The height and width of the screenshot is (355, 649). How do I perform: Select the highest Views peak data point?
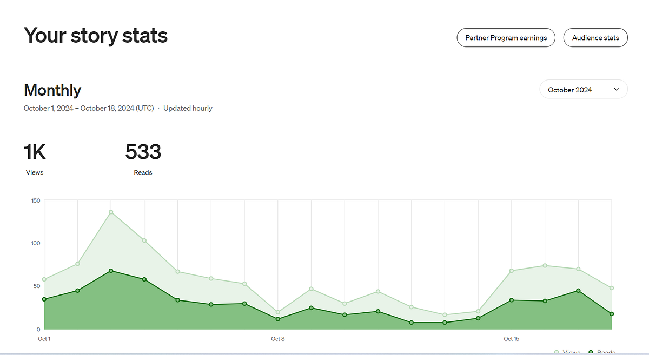pos(111,212)
